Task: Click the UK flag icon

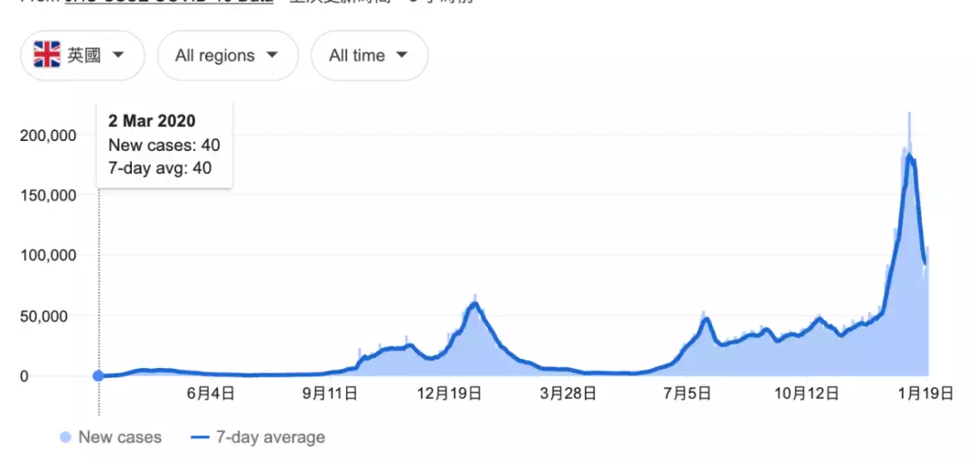Action: tap(47, 55)
